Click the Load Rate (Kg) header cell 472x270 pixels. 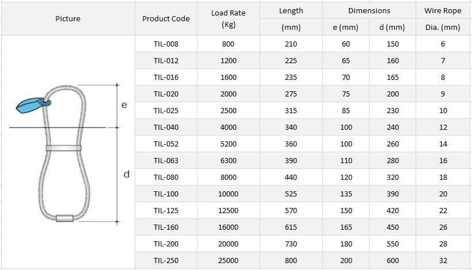point(230,18)
